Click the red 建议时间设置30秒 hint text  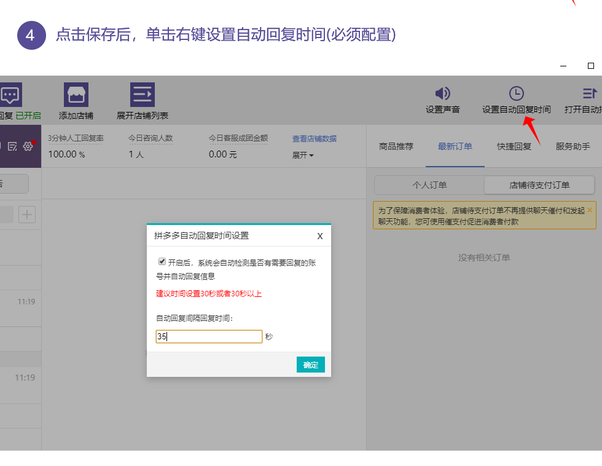point(209,294)
